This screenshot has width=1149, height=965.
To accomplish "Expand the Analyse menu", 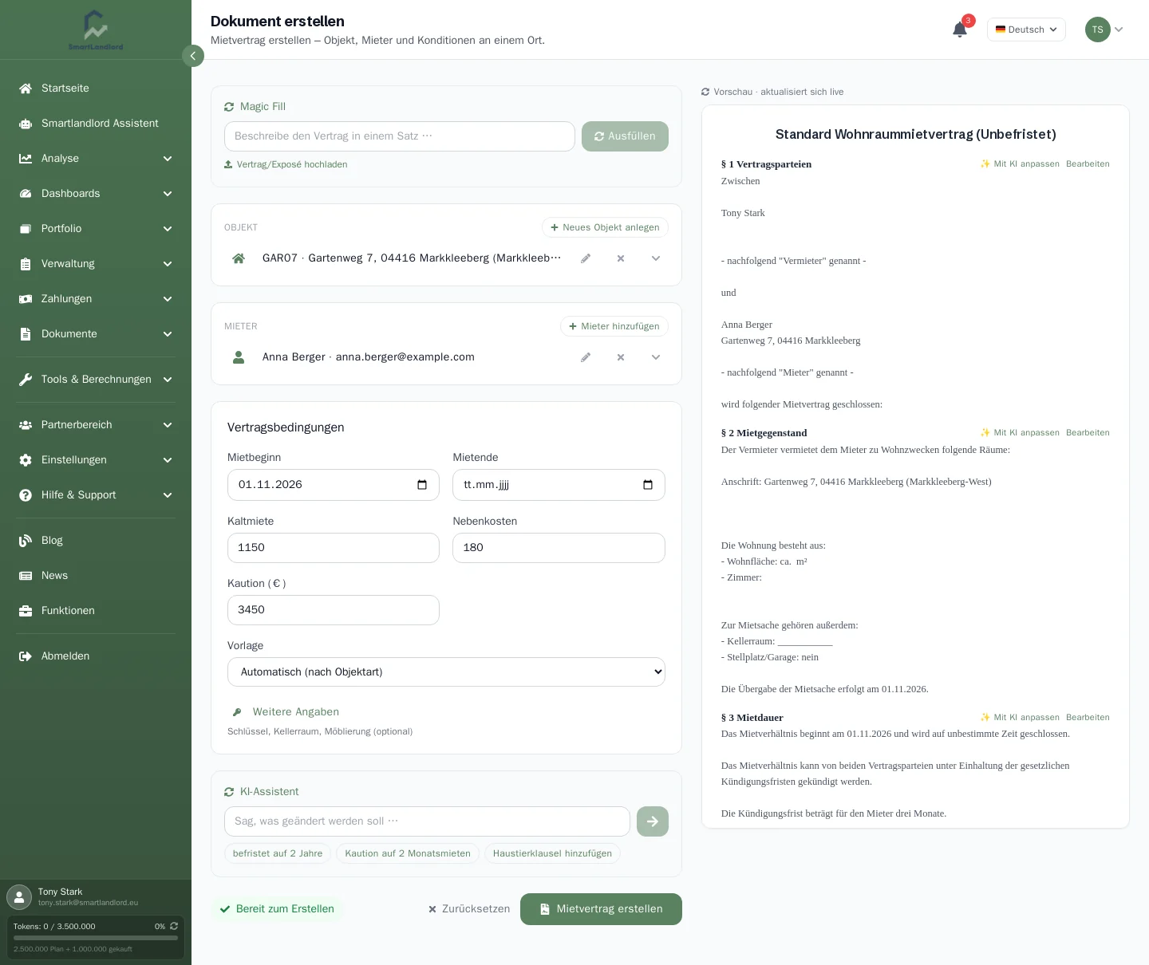I will click(96, 159).
